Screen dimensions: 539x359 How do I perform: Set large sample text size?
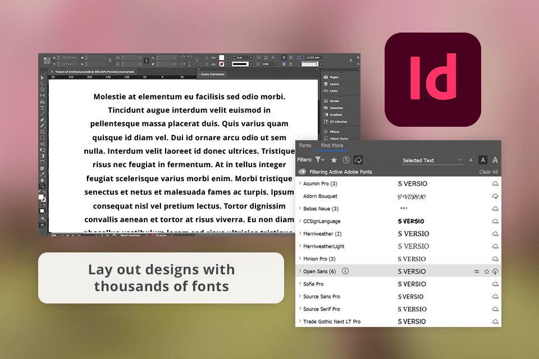coord(495,160)
